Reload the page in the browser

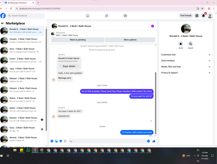pos(11,9)
